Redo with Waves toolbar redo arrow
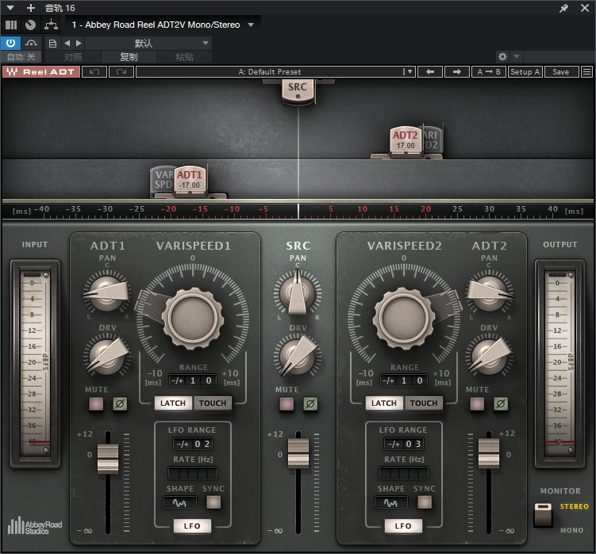This screenshot has height=554, width=596. pyautogui.click(x=121, y=72)
